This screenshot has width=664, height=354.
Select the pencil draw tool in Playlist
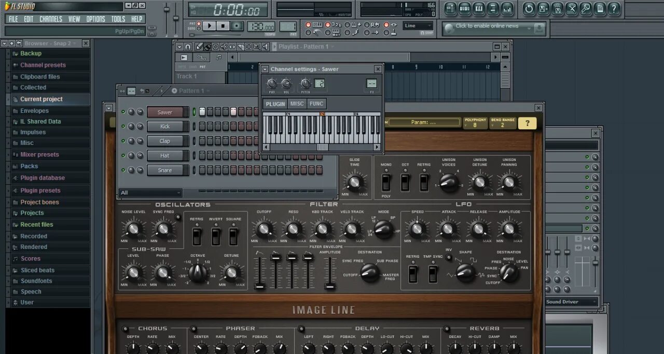point(200,47)
